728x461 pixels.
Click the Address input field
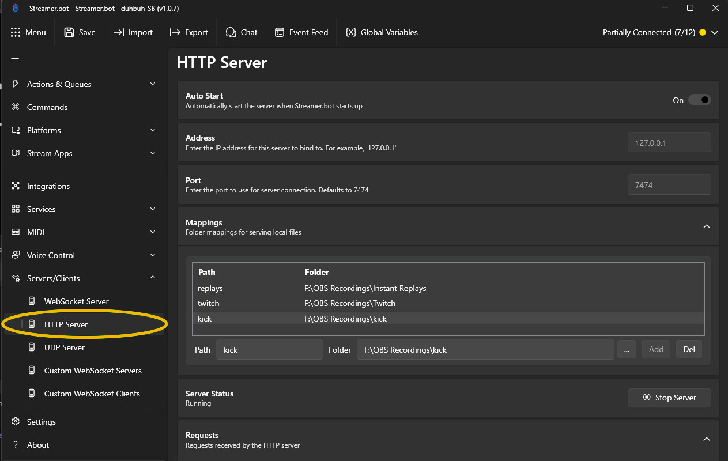[669, 142]
